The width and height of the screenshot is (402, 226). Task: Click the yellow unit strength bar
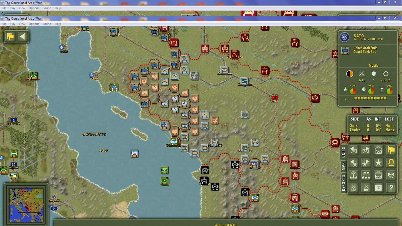point(370,98)
